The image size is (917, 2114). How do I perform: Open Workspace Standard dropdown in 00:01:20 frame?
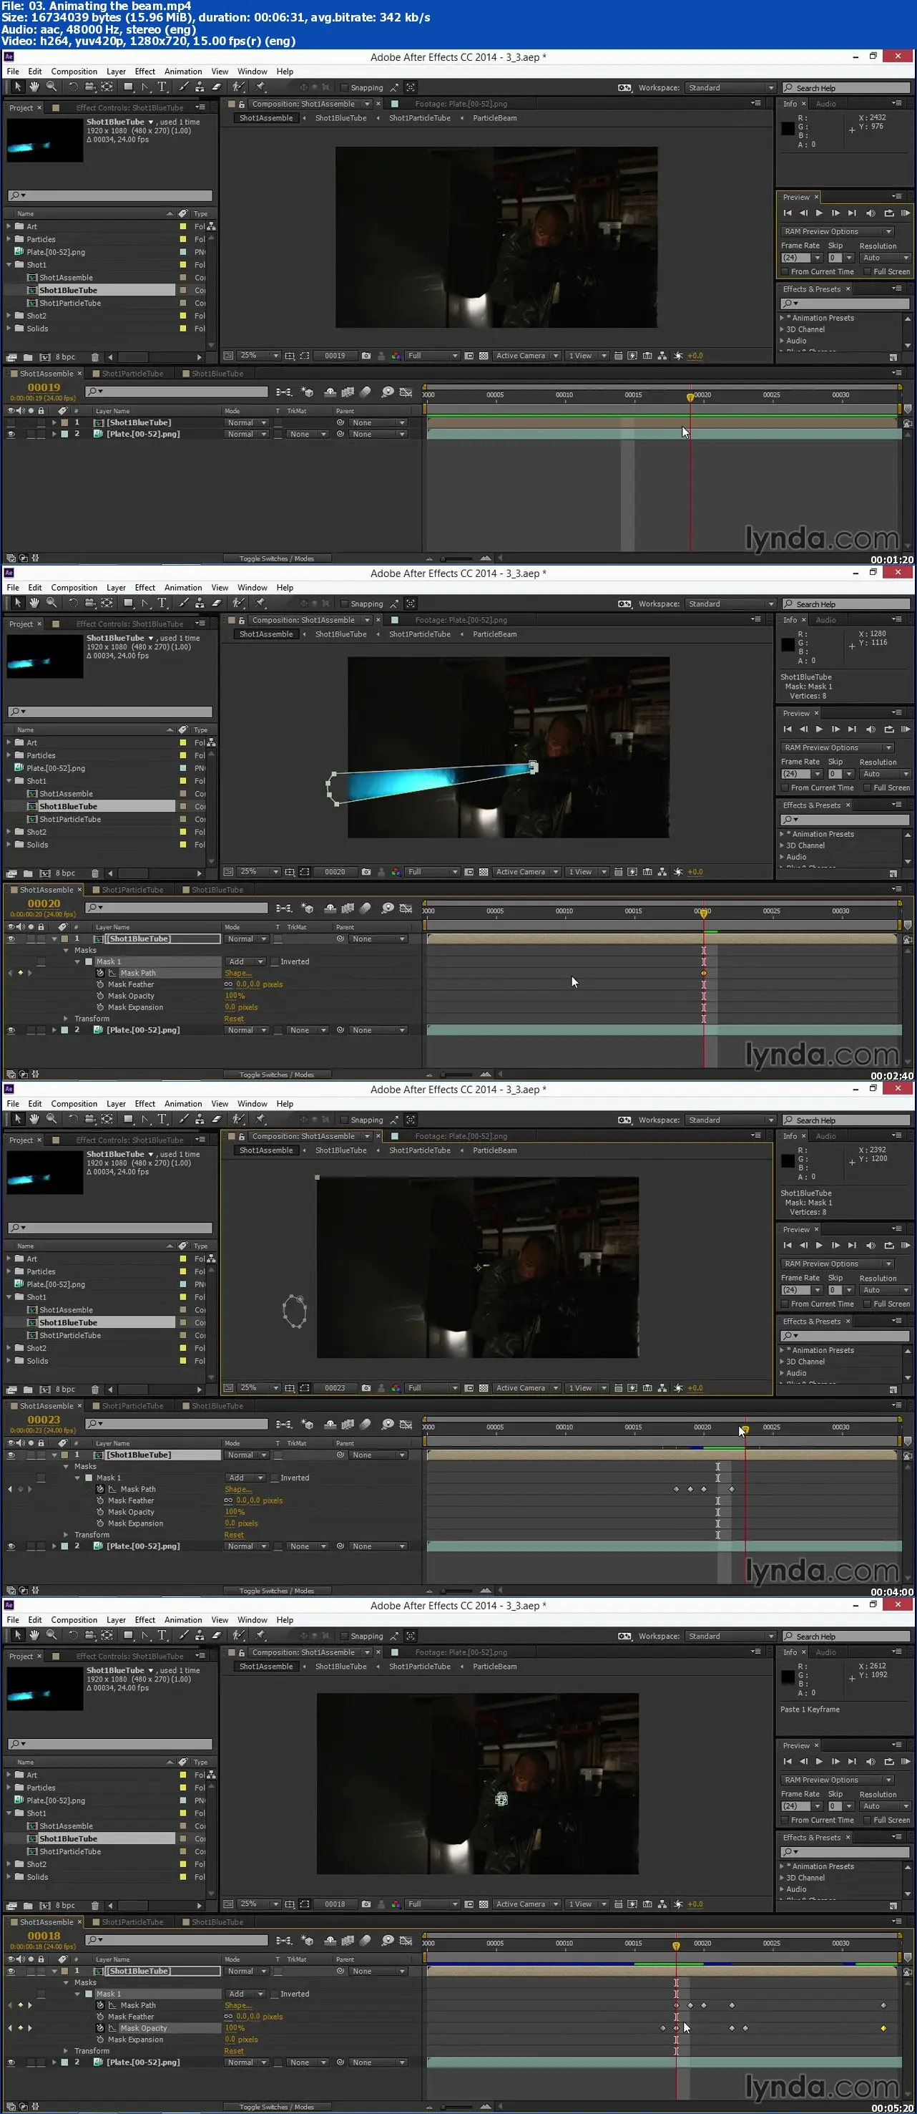coord(730,88)
